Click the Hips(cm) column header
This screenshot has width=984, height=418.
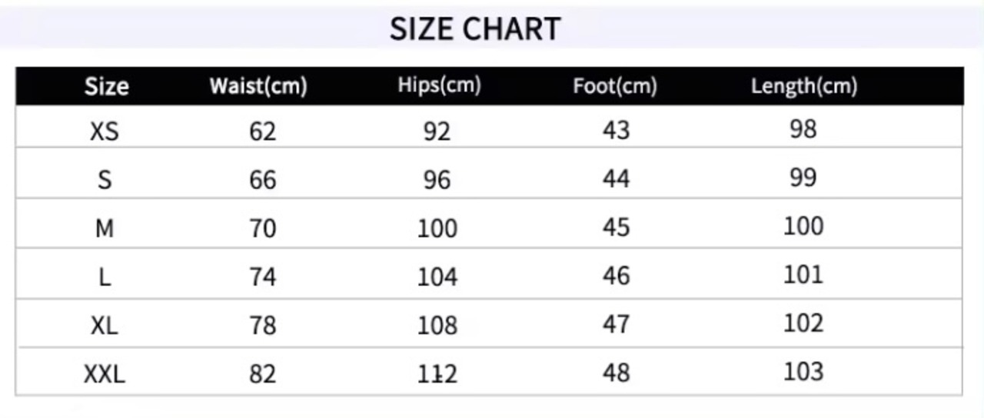(x=439, y=85)
